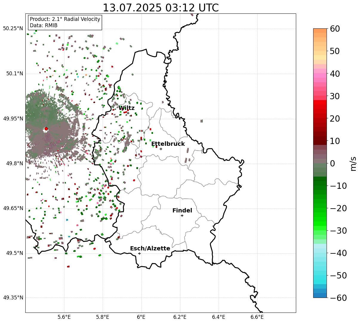Click the 'Data: RMIB' text

pos(44,25)
